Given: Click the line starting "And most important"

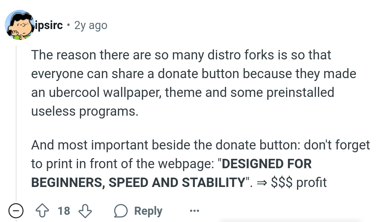Looking at the screenshot, I should [200, 145].
